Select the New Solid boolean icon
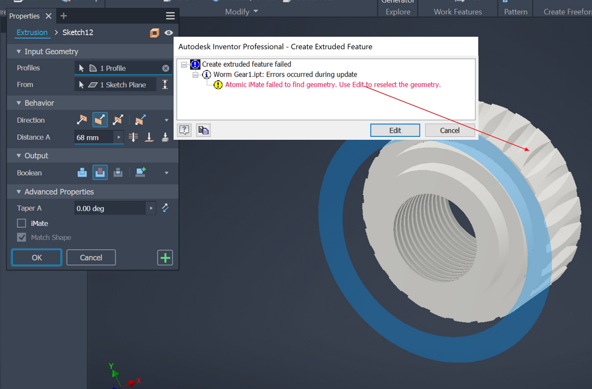Image resolution: width=592 pixels, height=389 pixels. [141, 173]
